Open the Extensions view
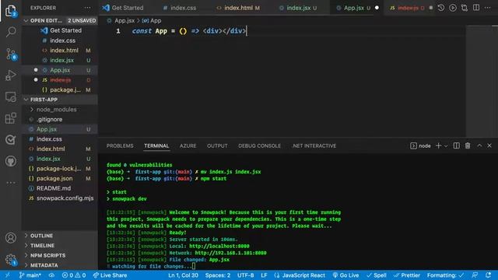The image size is (498, 280). click(x=11, y=118)
